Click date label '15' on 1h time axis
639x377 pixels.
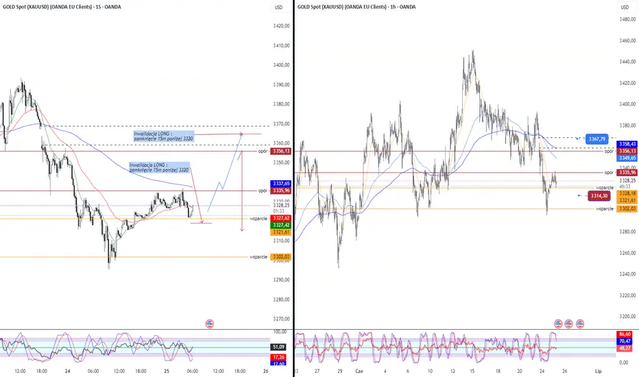[x=472, y=372]
